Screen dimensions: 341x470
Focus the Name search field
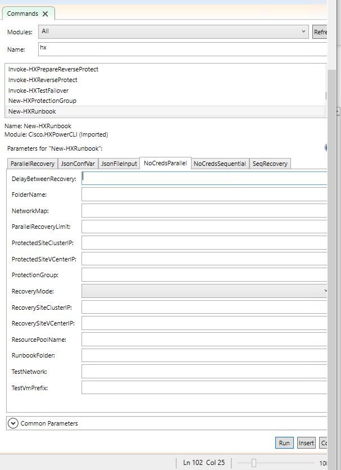point(183,49)
